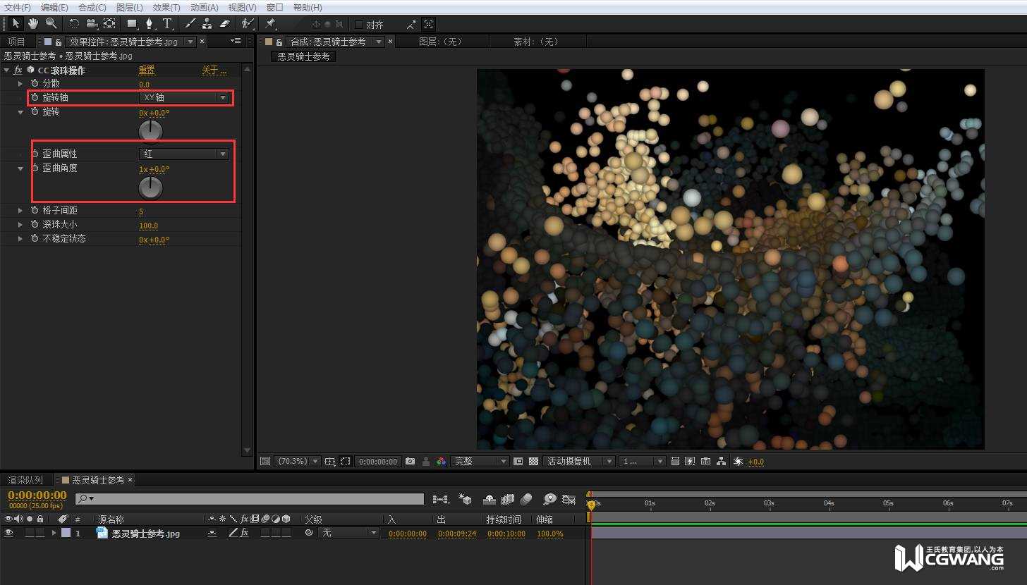Screen dimensions: 1027x585
Task: Choose the Type (T) text tool
Action: coord(167,23)
